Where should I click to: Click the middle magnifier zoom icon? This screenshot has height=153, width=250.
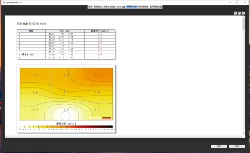click(239, 13)
